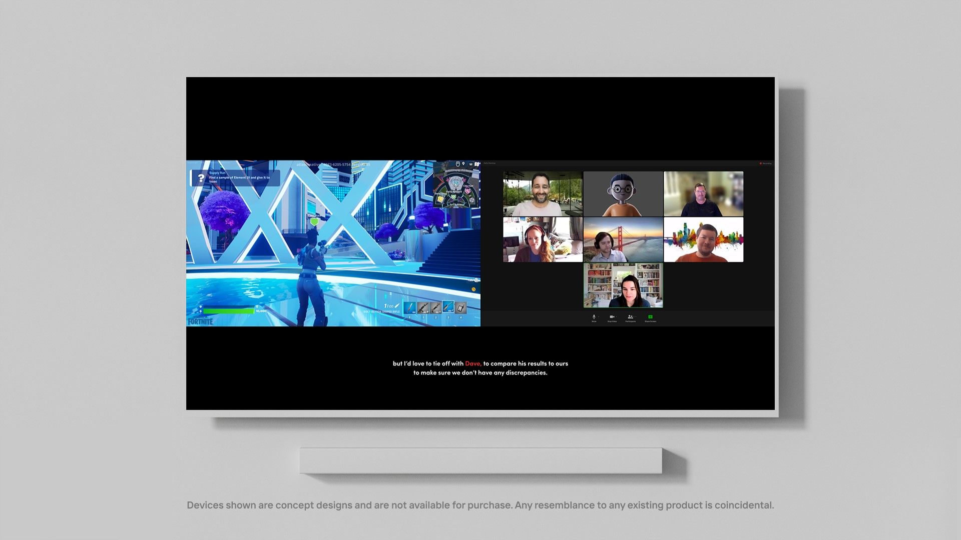
Task: Select the cartoon avatar participant tile
Action: (x=623, y=194)
